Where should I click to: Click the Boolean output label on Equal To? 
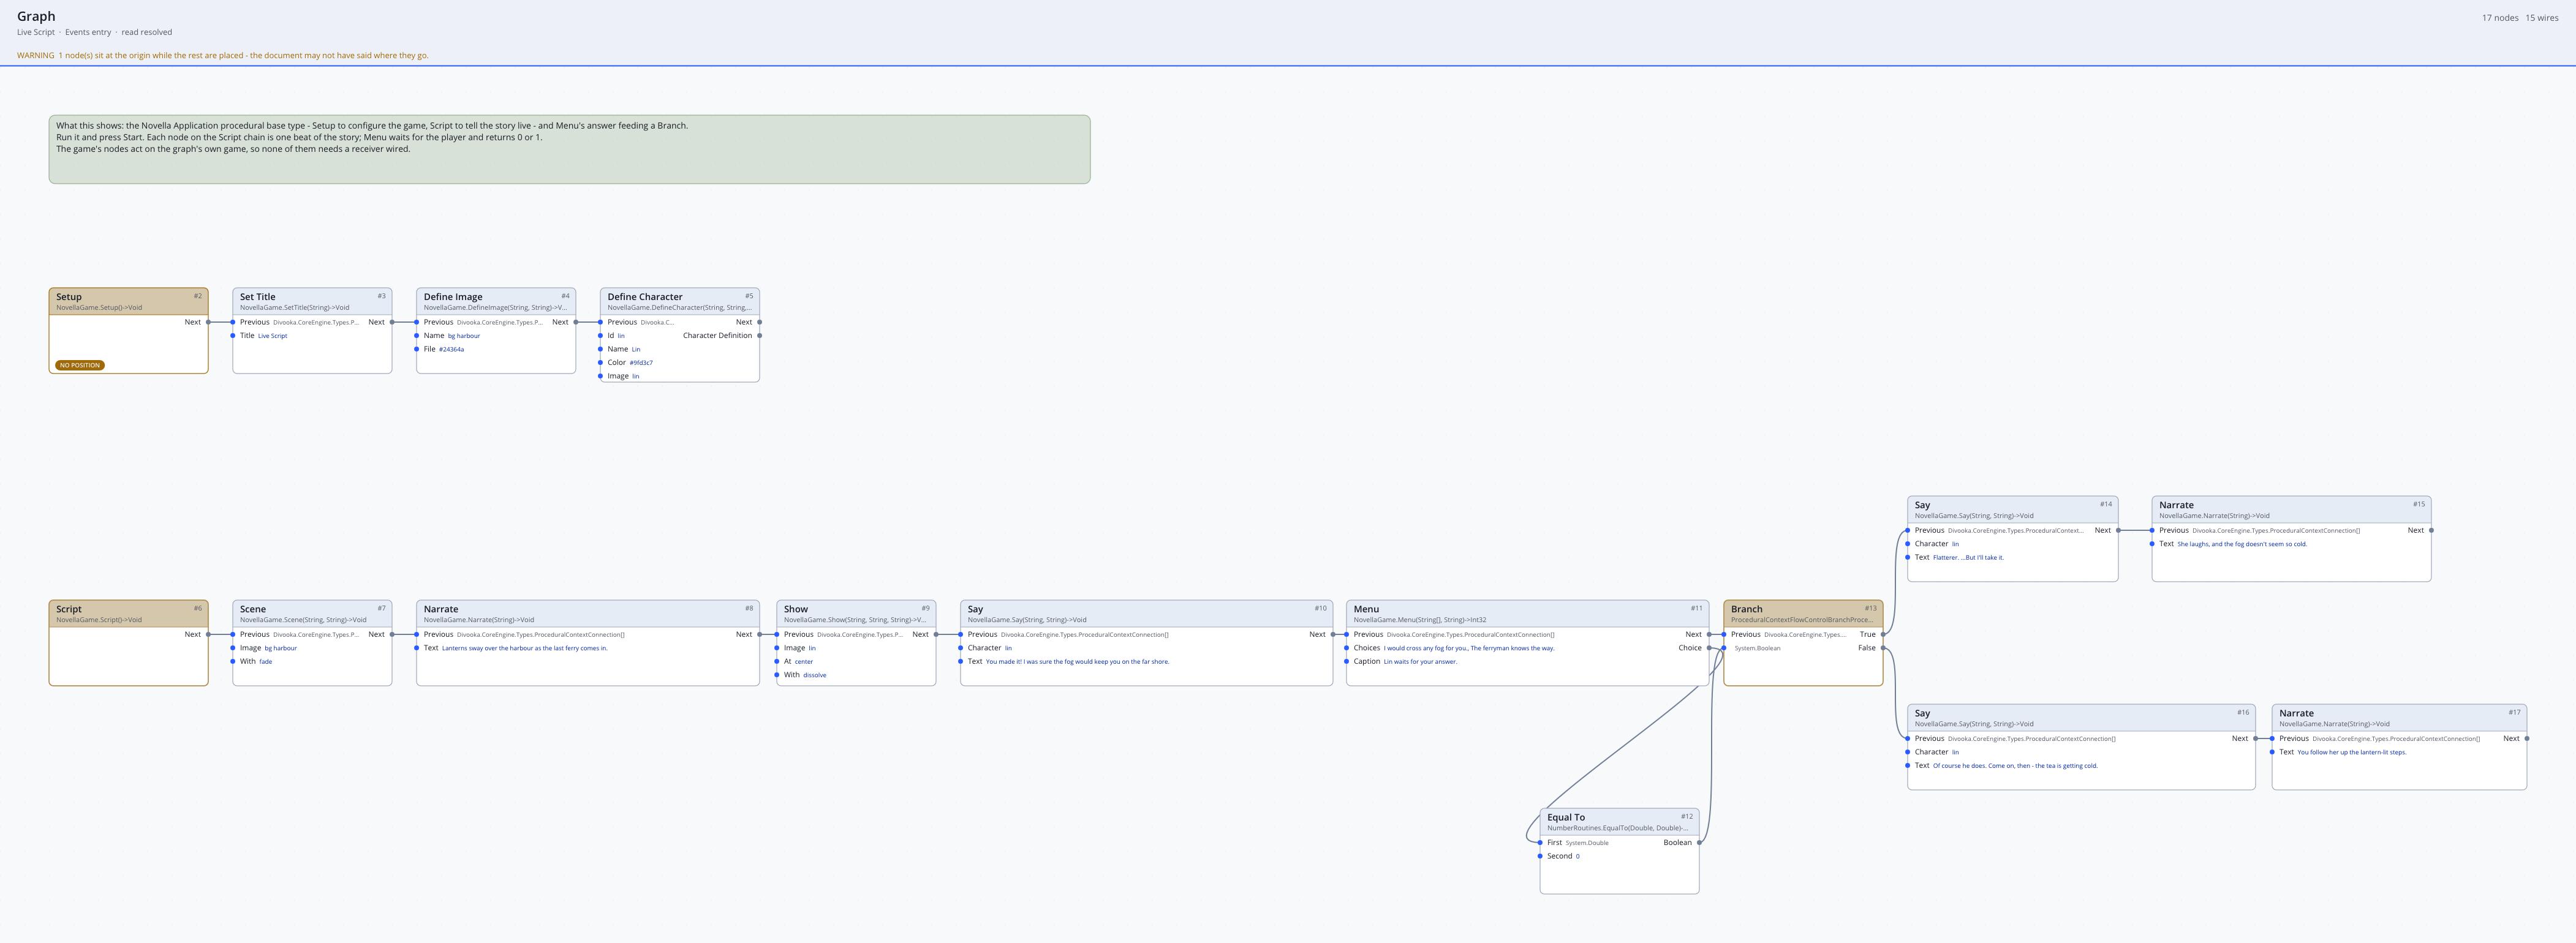tap(1677, 842)
